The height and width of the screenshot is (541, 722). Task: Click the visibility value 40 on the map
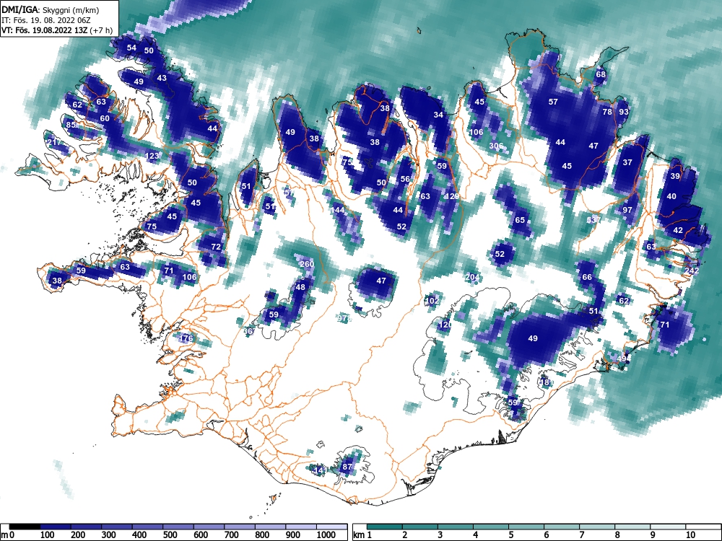tap(671, 196)
